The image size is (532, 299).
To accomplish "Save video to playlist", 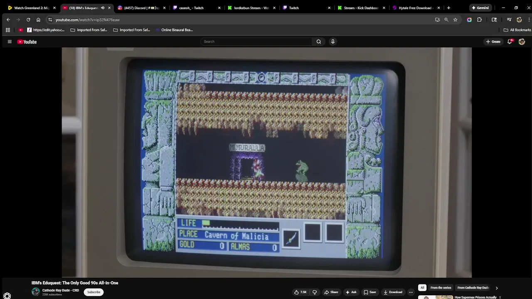I will 370,292.
